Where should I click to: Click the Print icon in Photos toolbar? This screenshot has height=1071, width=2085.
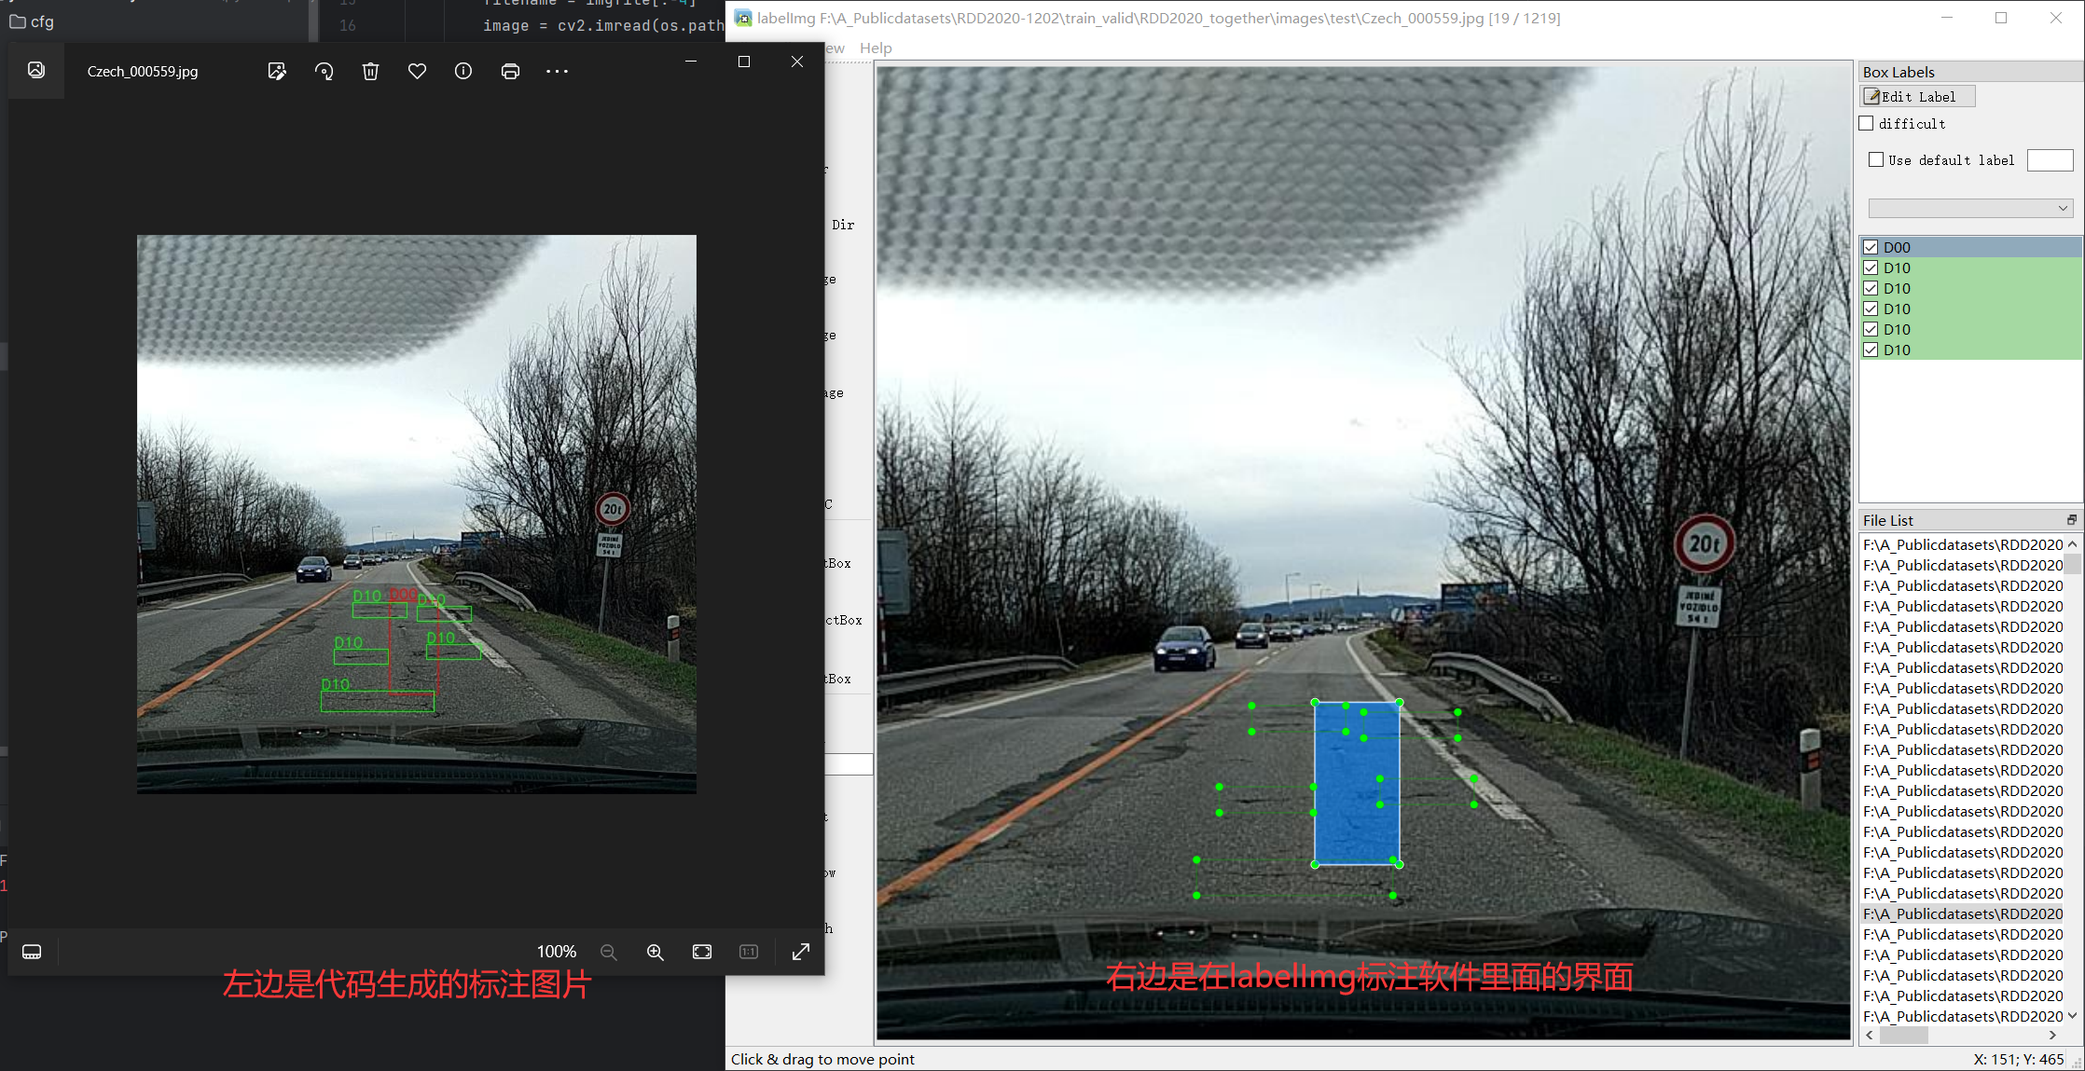[x=510, y=71]
